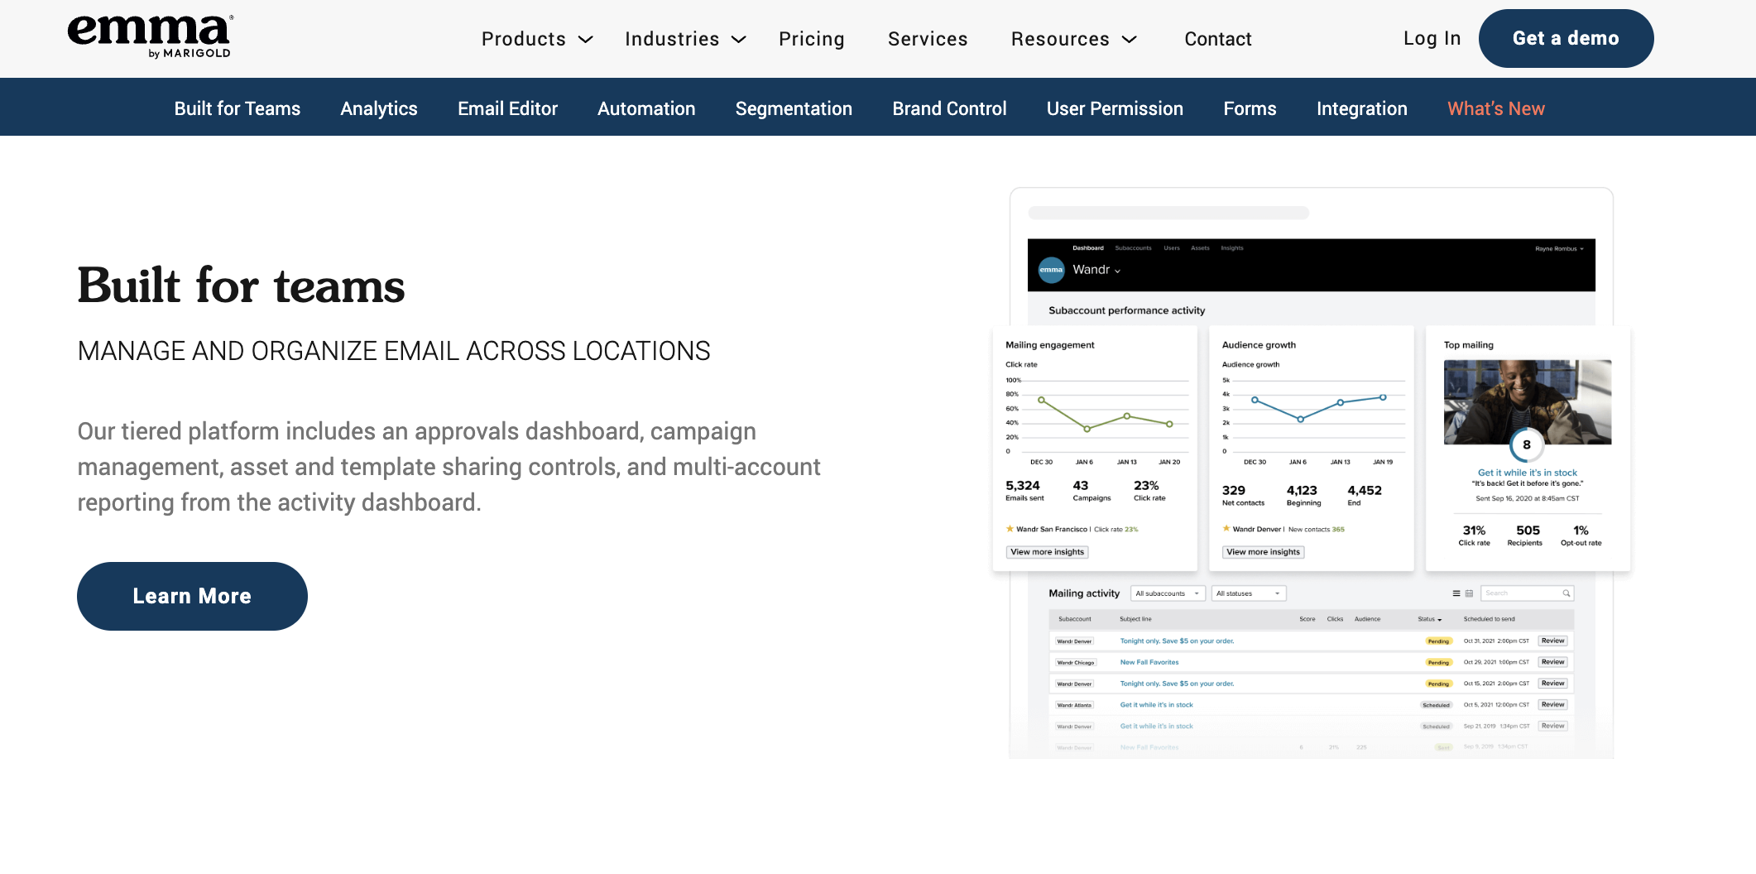Switch to the Segmentation tab

[794, 108]
